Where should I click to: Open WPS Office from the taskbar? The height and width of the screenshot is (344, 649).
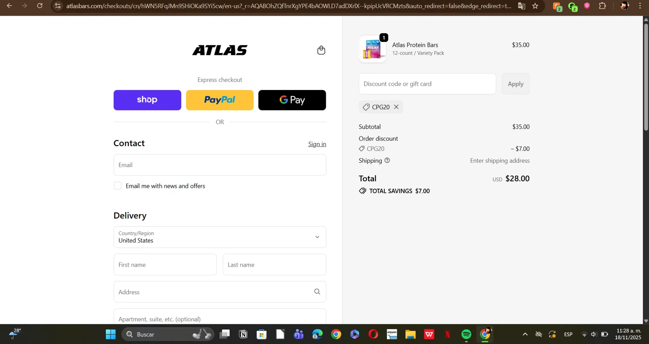click(429, 334)
